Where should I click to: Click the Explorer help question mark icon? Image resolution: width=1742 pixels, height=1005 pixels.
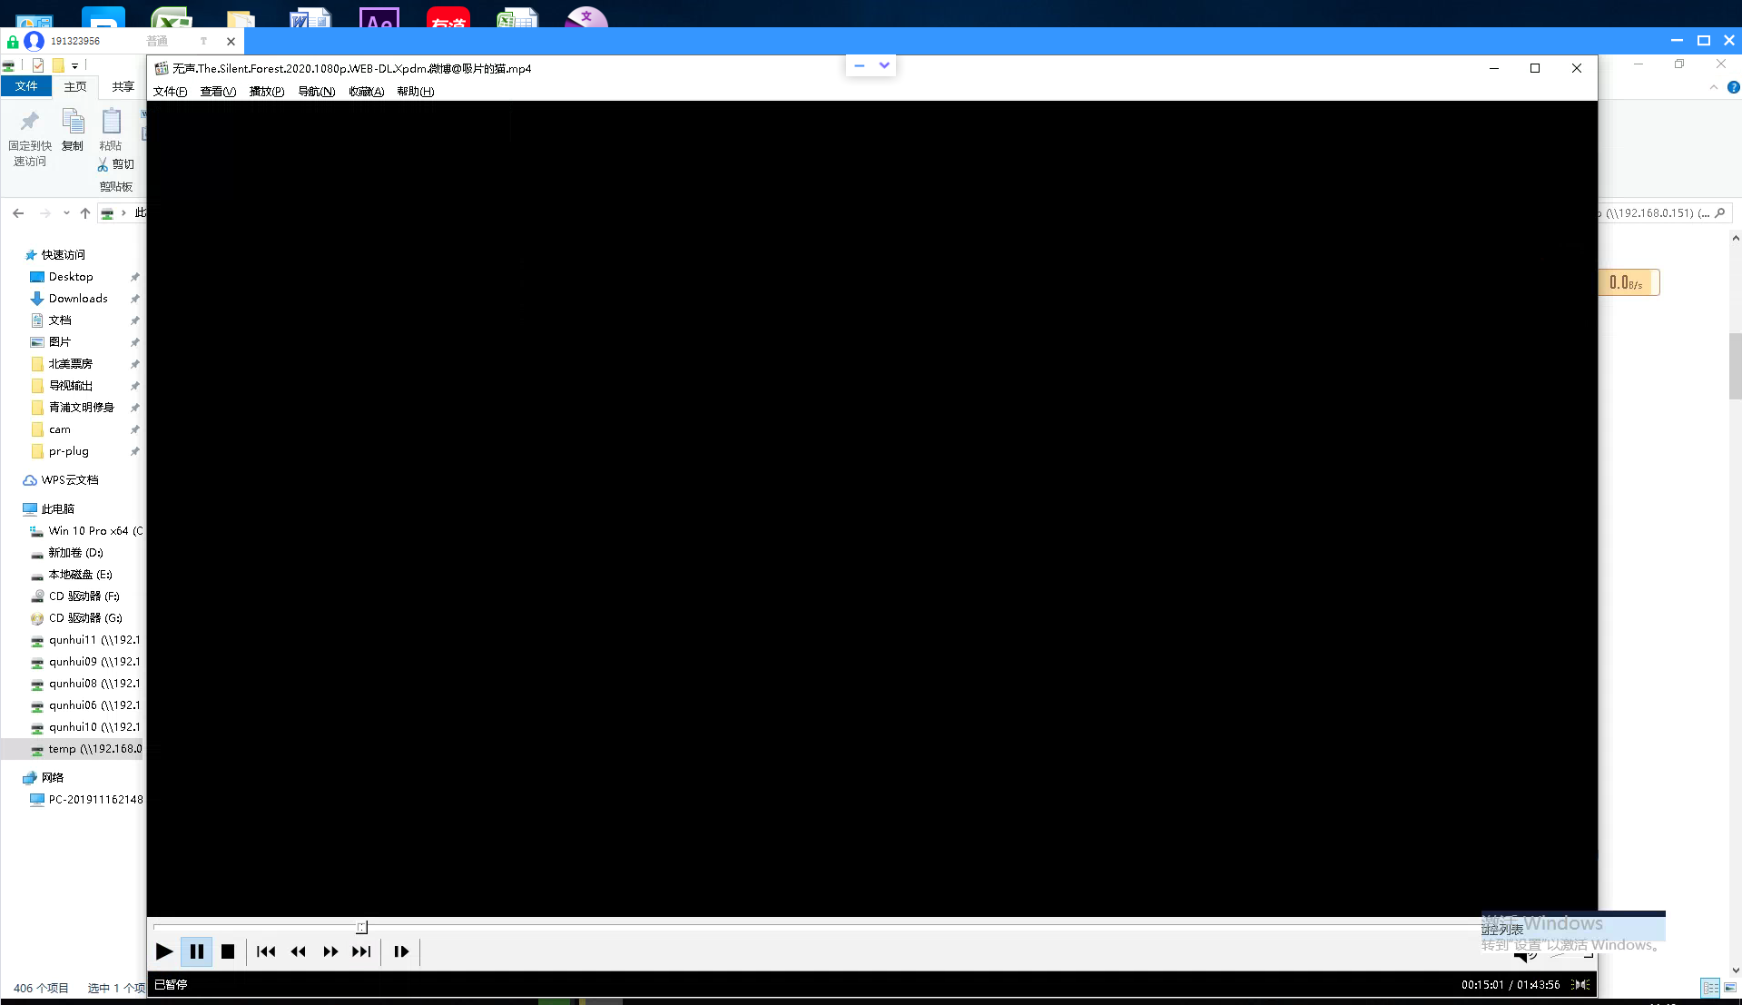1733,87
